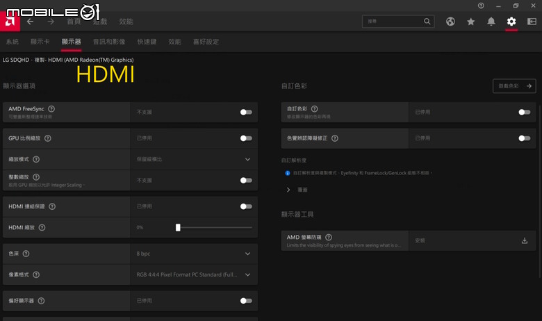Show help for 色深
542x321 pixels.
[x=26, y=254]
